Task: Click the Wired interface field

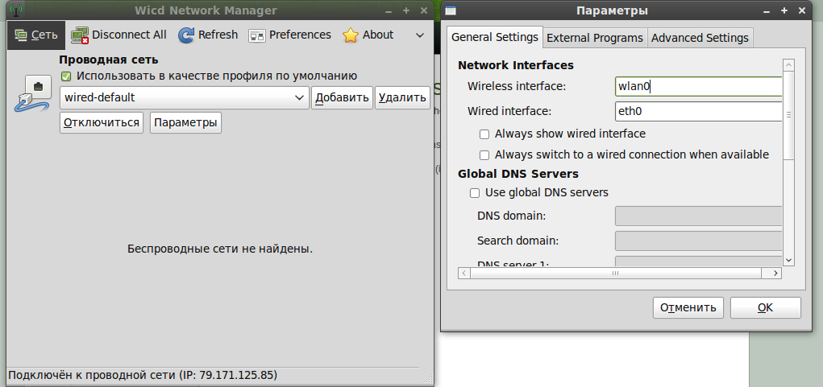Action: coord(698,112)
